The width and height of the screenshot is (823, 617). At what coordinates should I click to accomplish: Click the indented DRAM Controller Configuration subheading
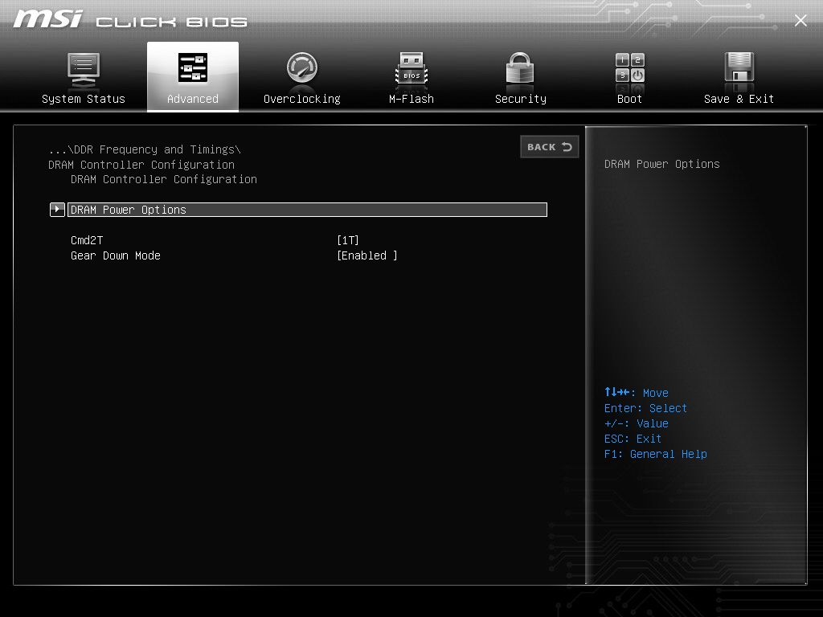(x=164, y=179)
